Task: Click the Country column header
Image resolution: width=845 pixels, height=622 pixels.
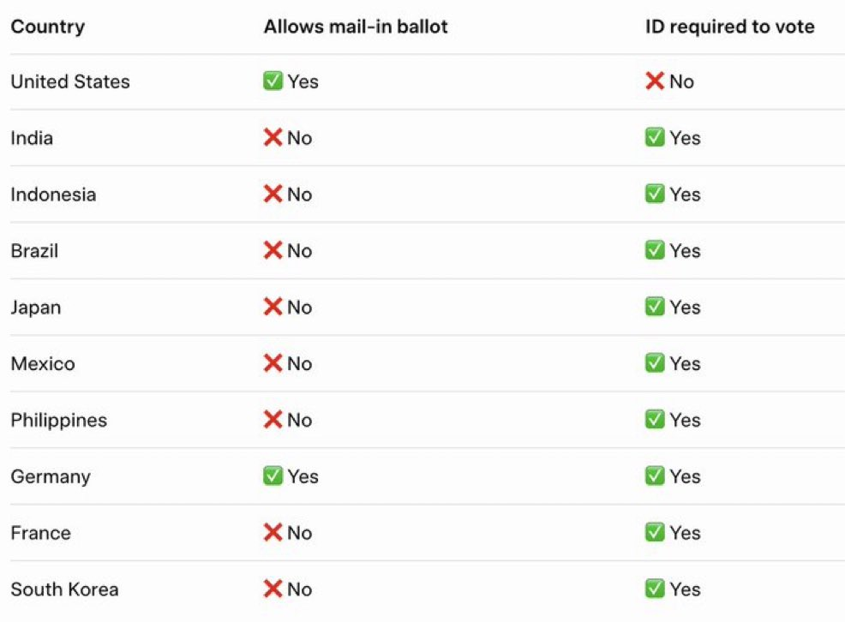Action: 48,27
